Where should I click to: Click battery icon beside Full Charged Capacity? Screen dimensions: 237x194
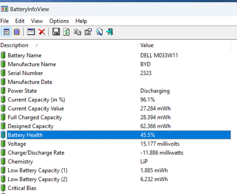3,117
